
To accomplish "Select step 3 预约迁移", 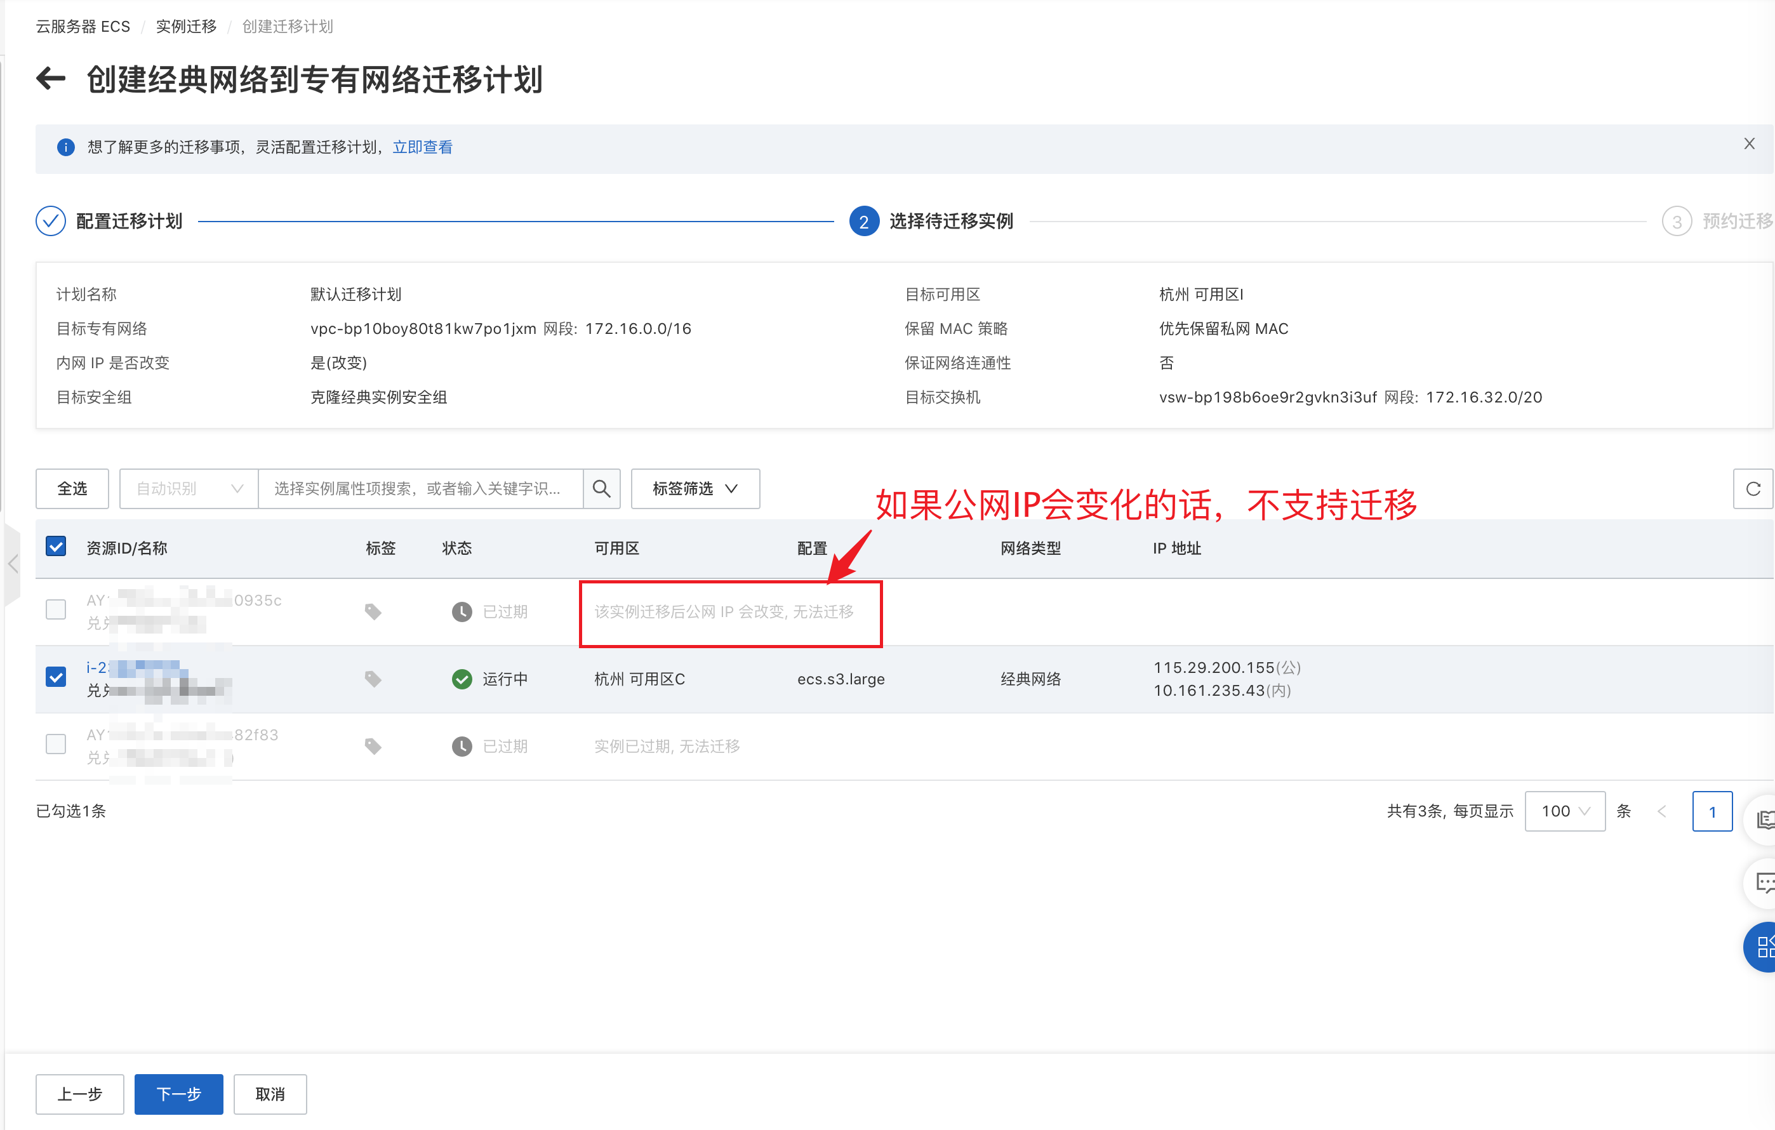I will (1717, 221).
